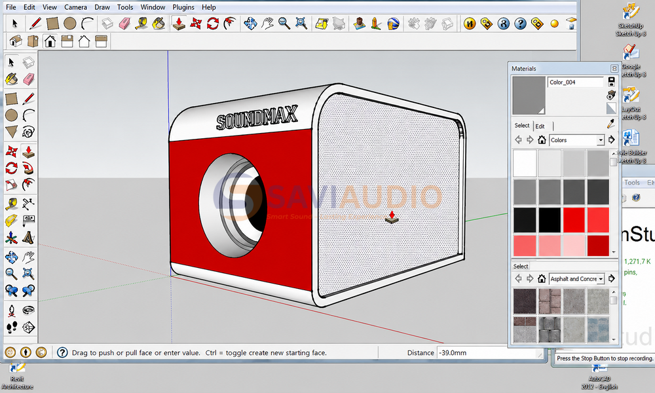This screenshot has width=655, height=393.
Task: Pick the white color swatch
Action: pos(525,163)
